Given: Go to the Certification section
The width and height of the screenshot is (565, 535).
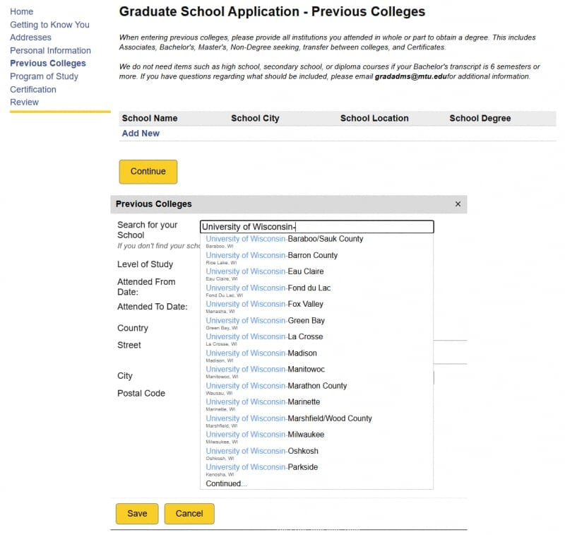Looking at the screenshot, I should coord(33,90).
